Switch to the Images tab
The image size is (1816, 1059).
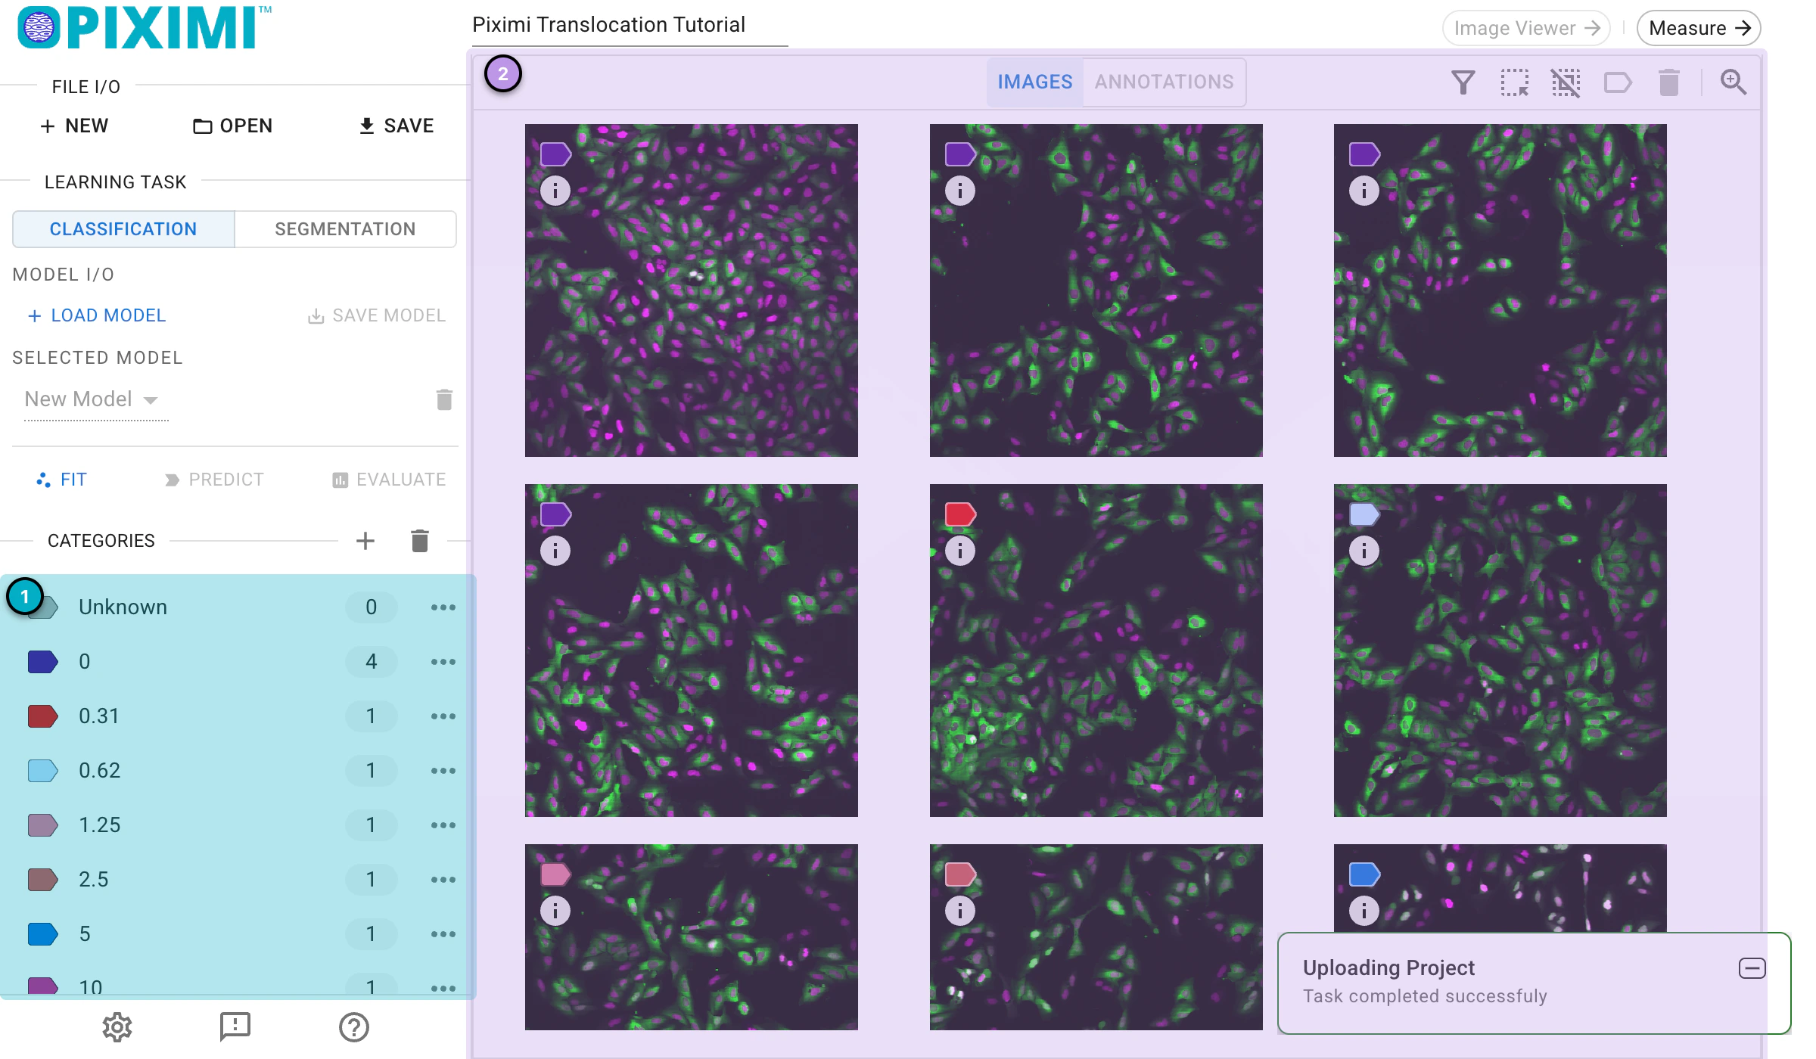[1034, 82]
